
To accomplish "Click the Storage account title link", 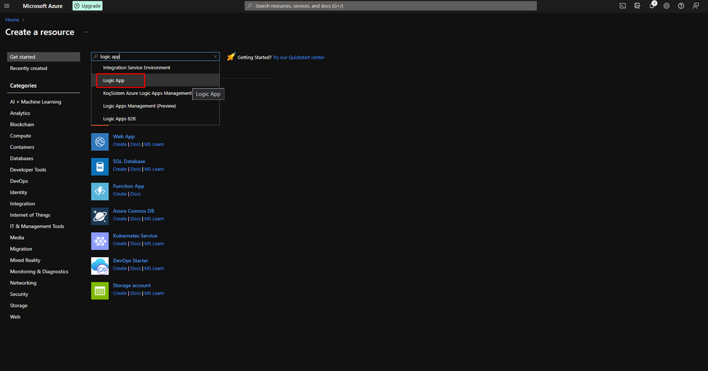I will click(x=132, y=285).
